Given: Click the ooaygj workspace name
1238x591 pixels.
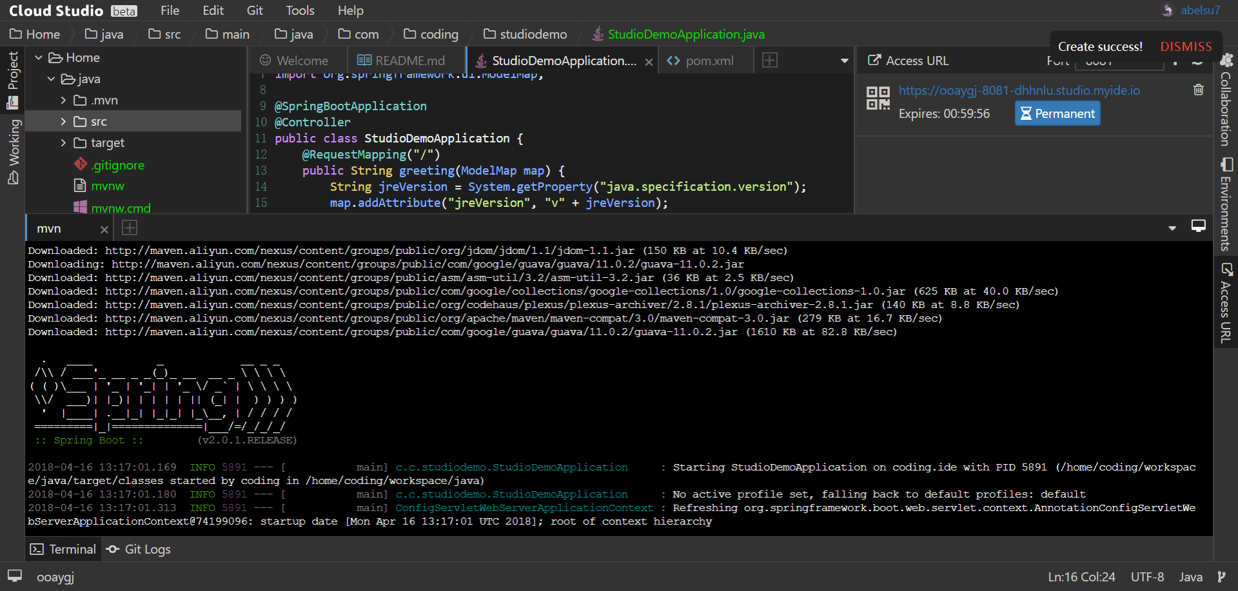Looking at the screenshot, I should pos(55,577).
